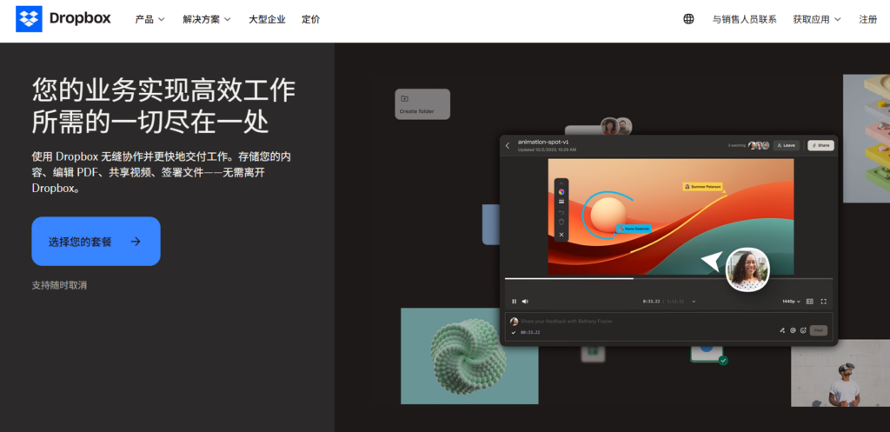Open the 大型企业 menu item
The width and height of the screenshot is (890, 432).
click(x=265, y=19)
